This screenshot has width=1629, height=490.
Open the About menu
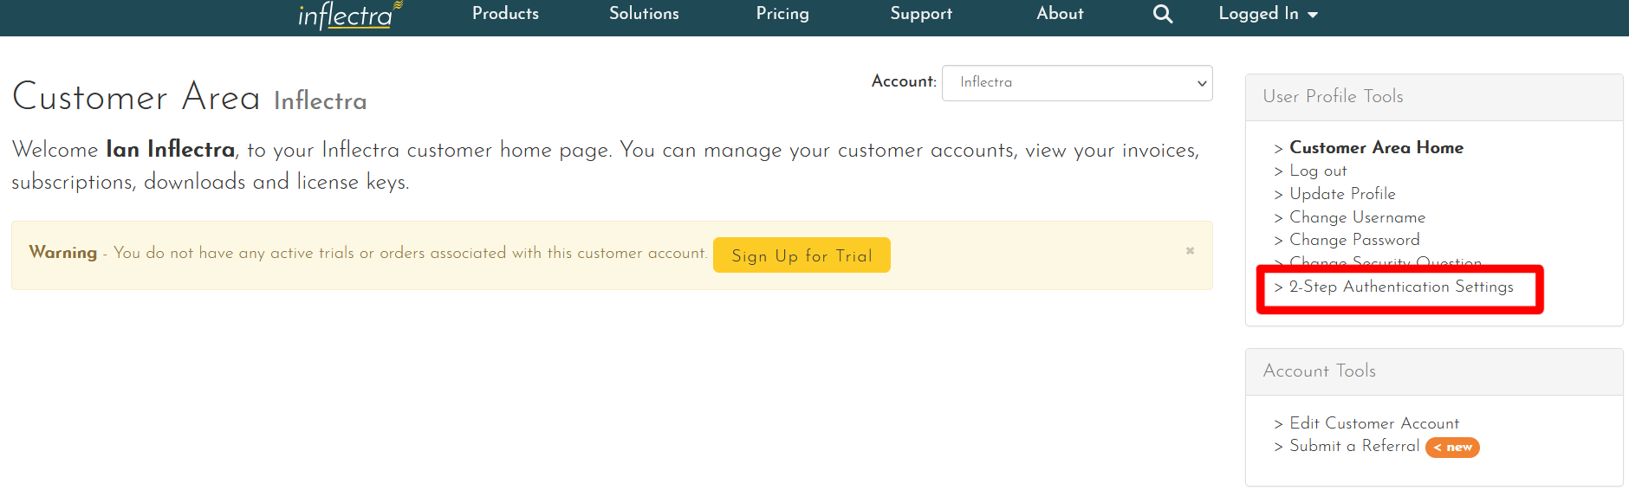click(1060, 14)
